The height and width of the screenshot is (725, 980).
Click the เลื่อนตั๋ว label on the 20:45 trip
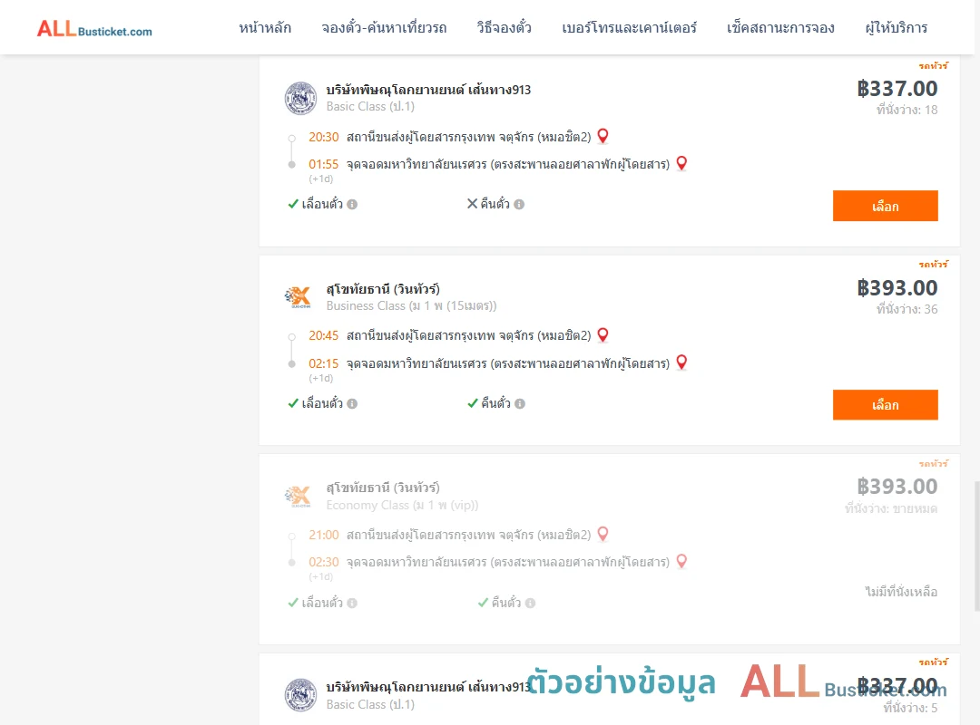tap(322, 403)
